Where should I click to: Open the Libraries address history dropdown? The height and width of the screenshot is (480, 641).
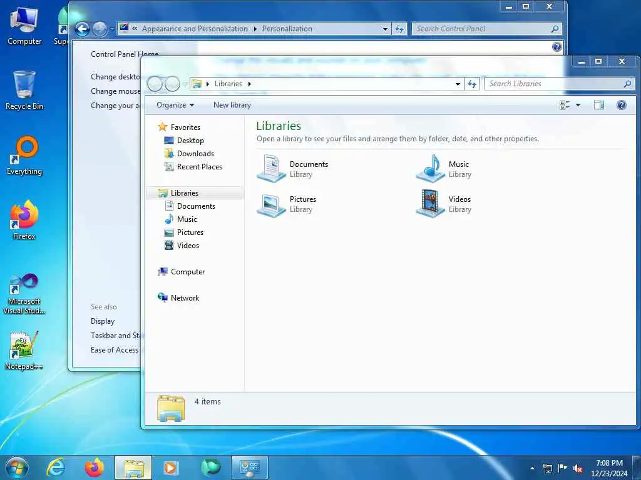(x=458, y=84)
